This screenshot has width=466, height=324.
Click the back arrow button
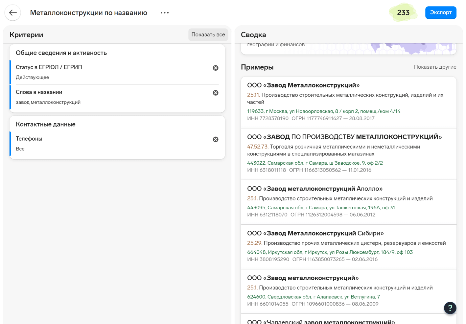pyautogui.click(x=13, y=13)
